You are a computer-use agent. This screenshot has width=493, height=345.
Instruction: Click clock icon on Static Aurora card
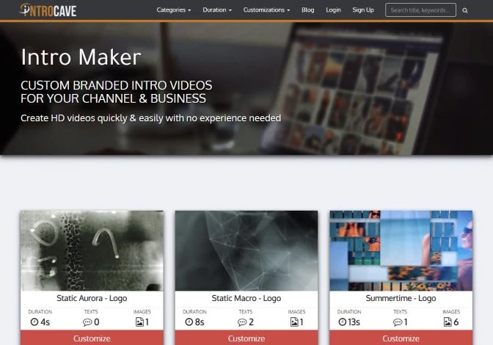pos(34,322)
